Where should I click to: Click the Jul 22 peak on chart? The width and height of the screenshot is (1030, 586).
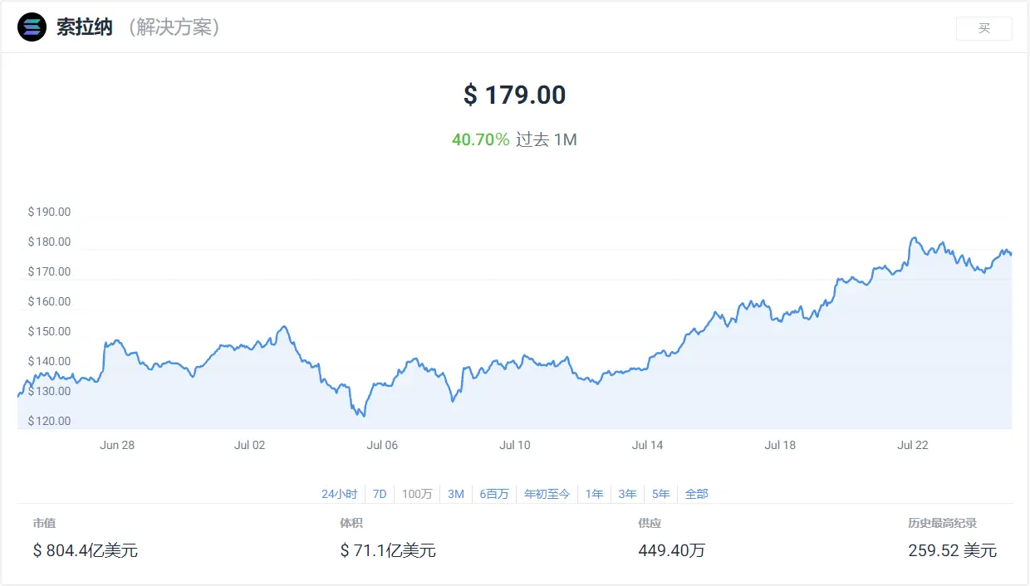click(914, 238)
